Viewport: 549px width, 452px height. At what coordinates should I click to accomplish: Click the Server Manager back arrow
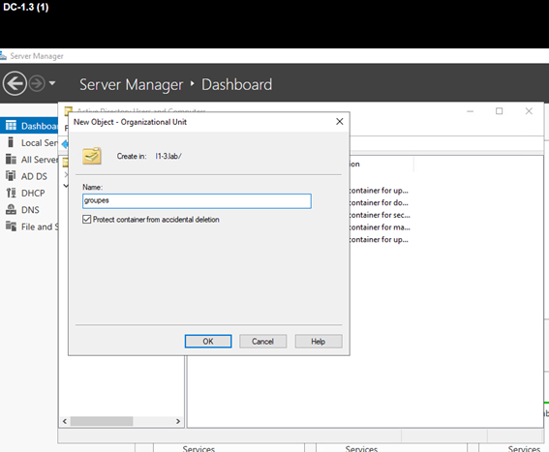click(x=15, y=83)
